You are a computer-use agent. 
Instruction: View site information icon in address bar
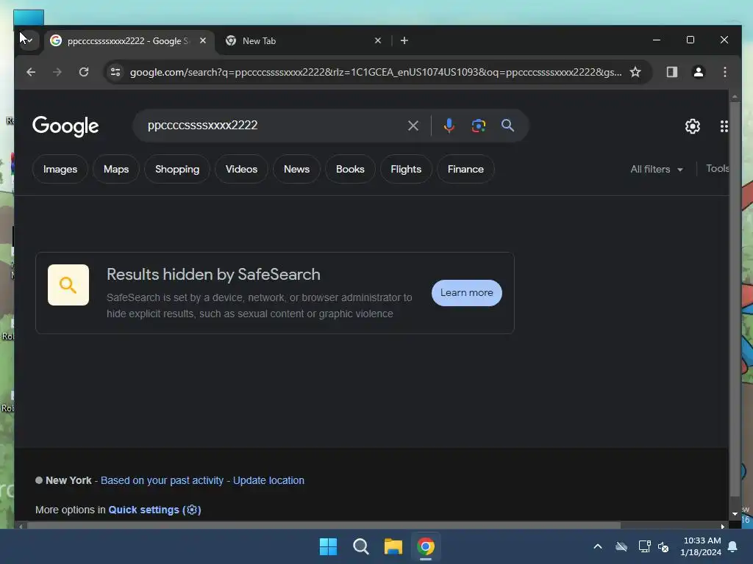click(115, 72)
